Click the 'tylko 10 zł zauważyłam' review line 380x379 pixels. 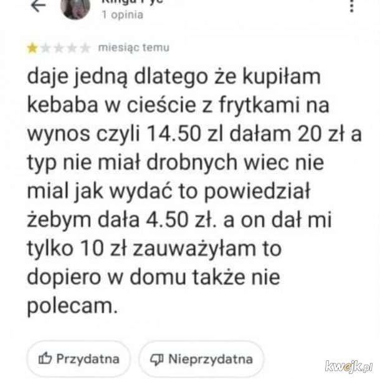pyautogui.click(x=154, y=249)
